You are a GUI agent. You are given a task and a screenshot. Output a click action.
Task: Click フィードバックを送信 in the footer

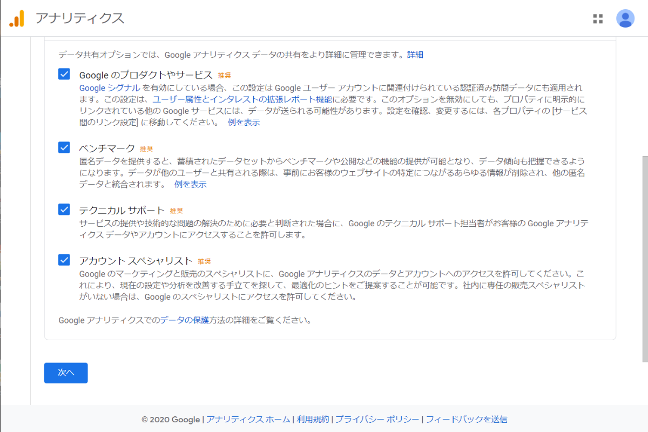click(467, 419)
